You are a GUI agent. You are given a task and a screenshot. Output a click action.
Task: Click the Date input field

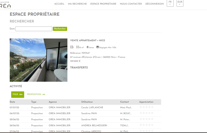(34, 29)
